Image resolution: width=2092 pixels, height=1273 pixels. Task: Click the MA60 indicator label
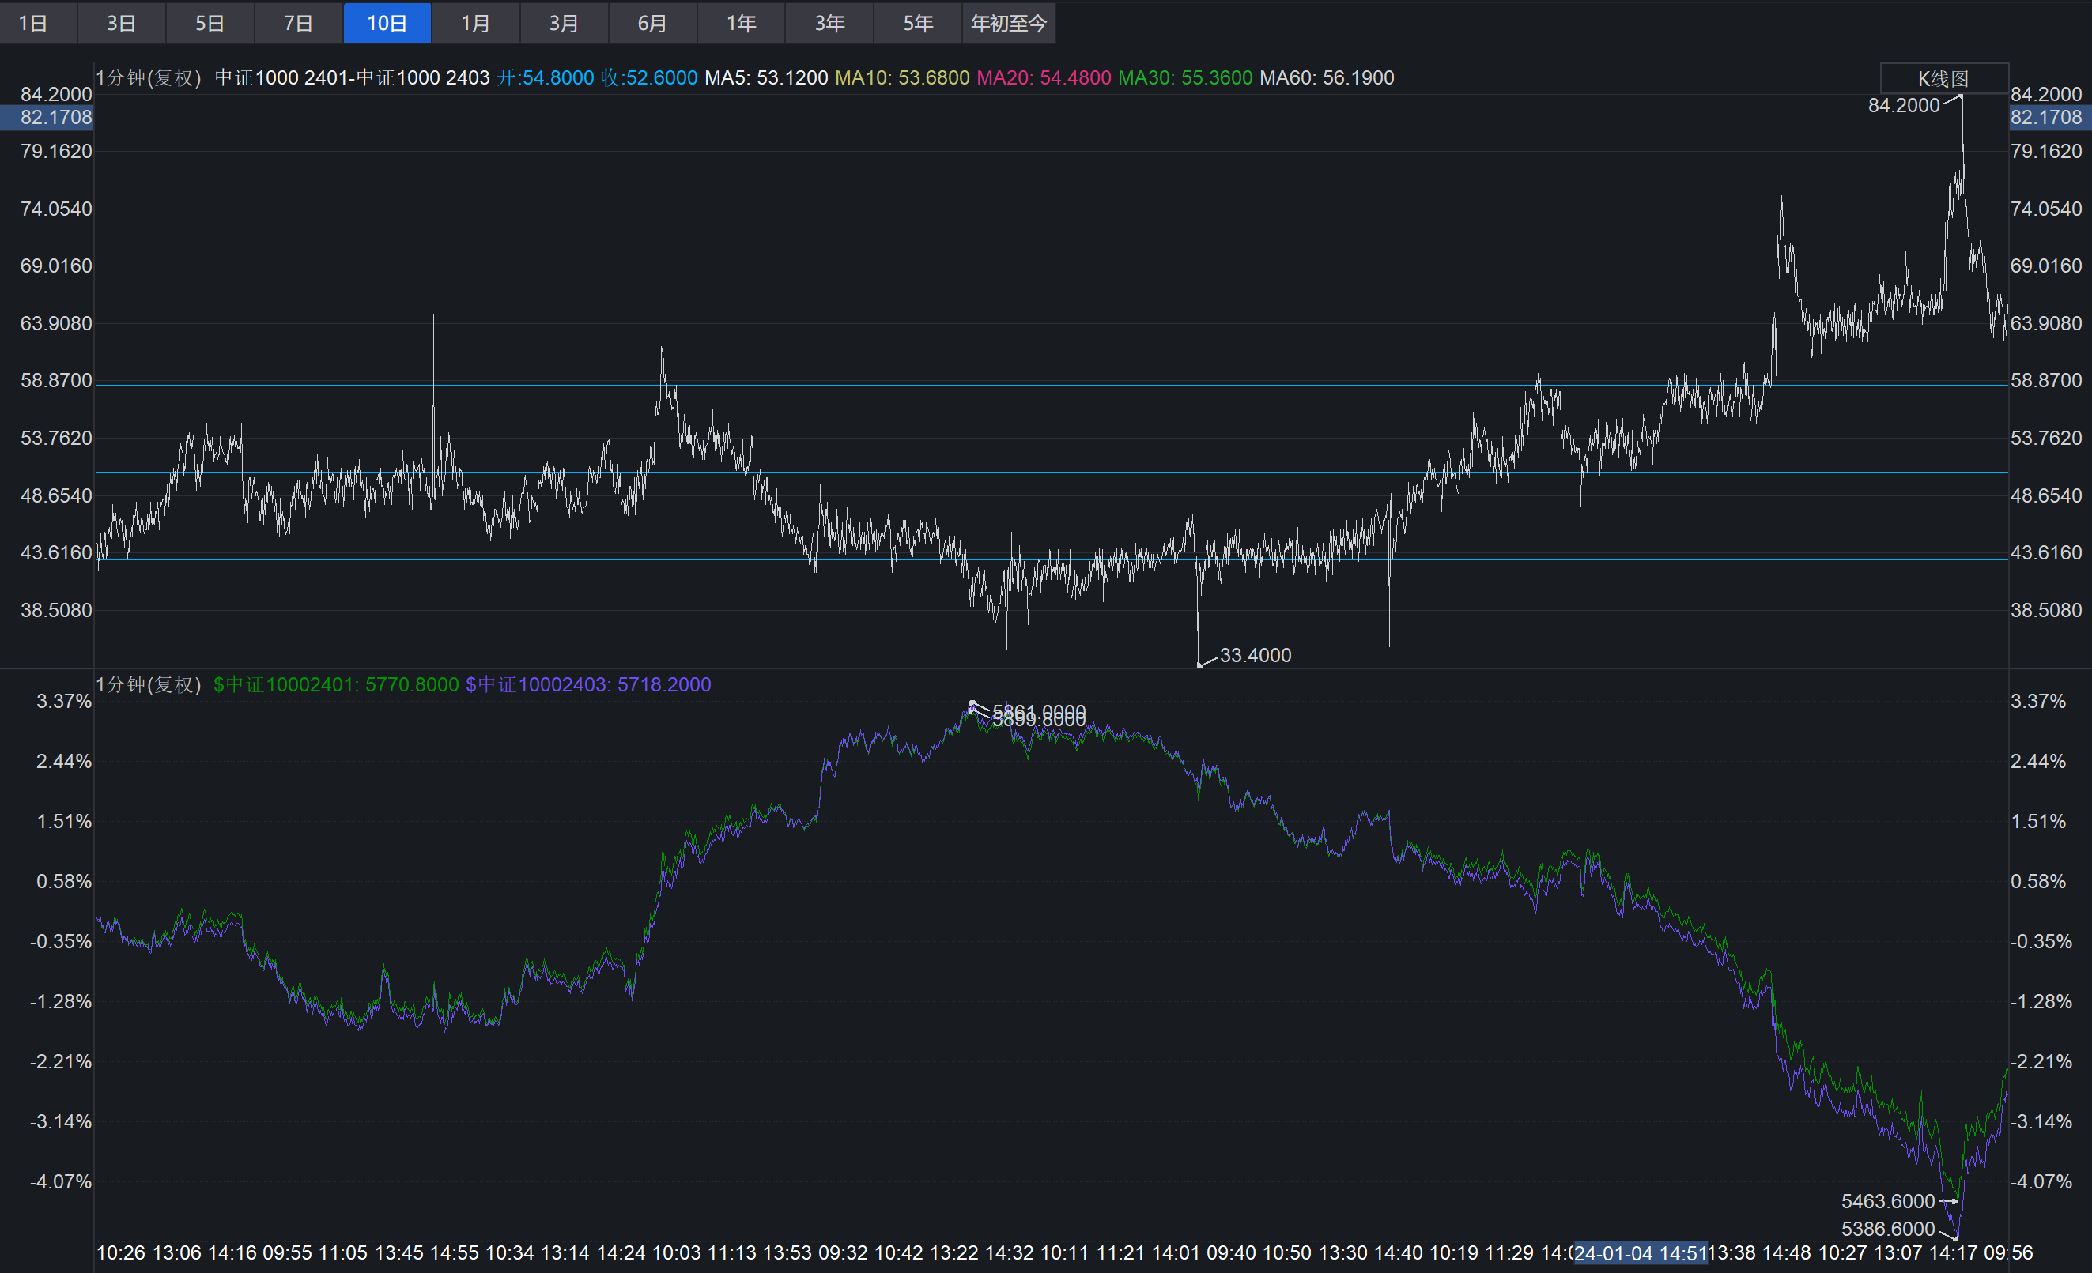tap(1326, 78)
